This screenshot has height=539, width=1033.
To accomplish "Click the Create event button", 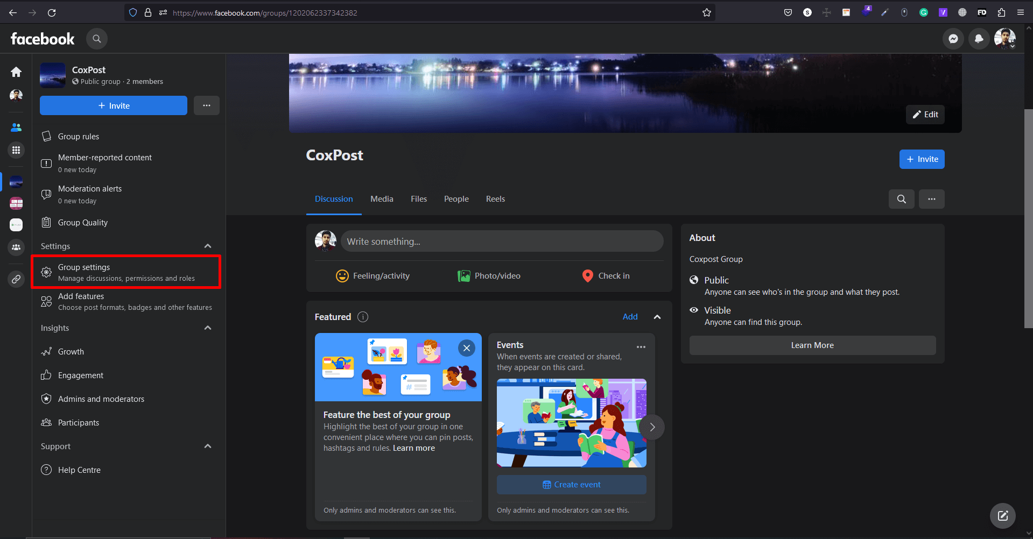I will (571, 485).
